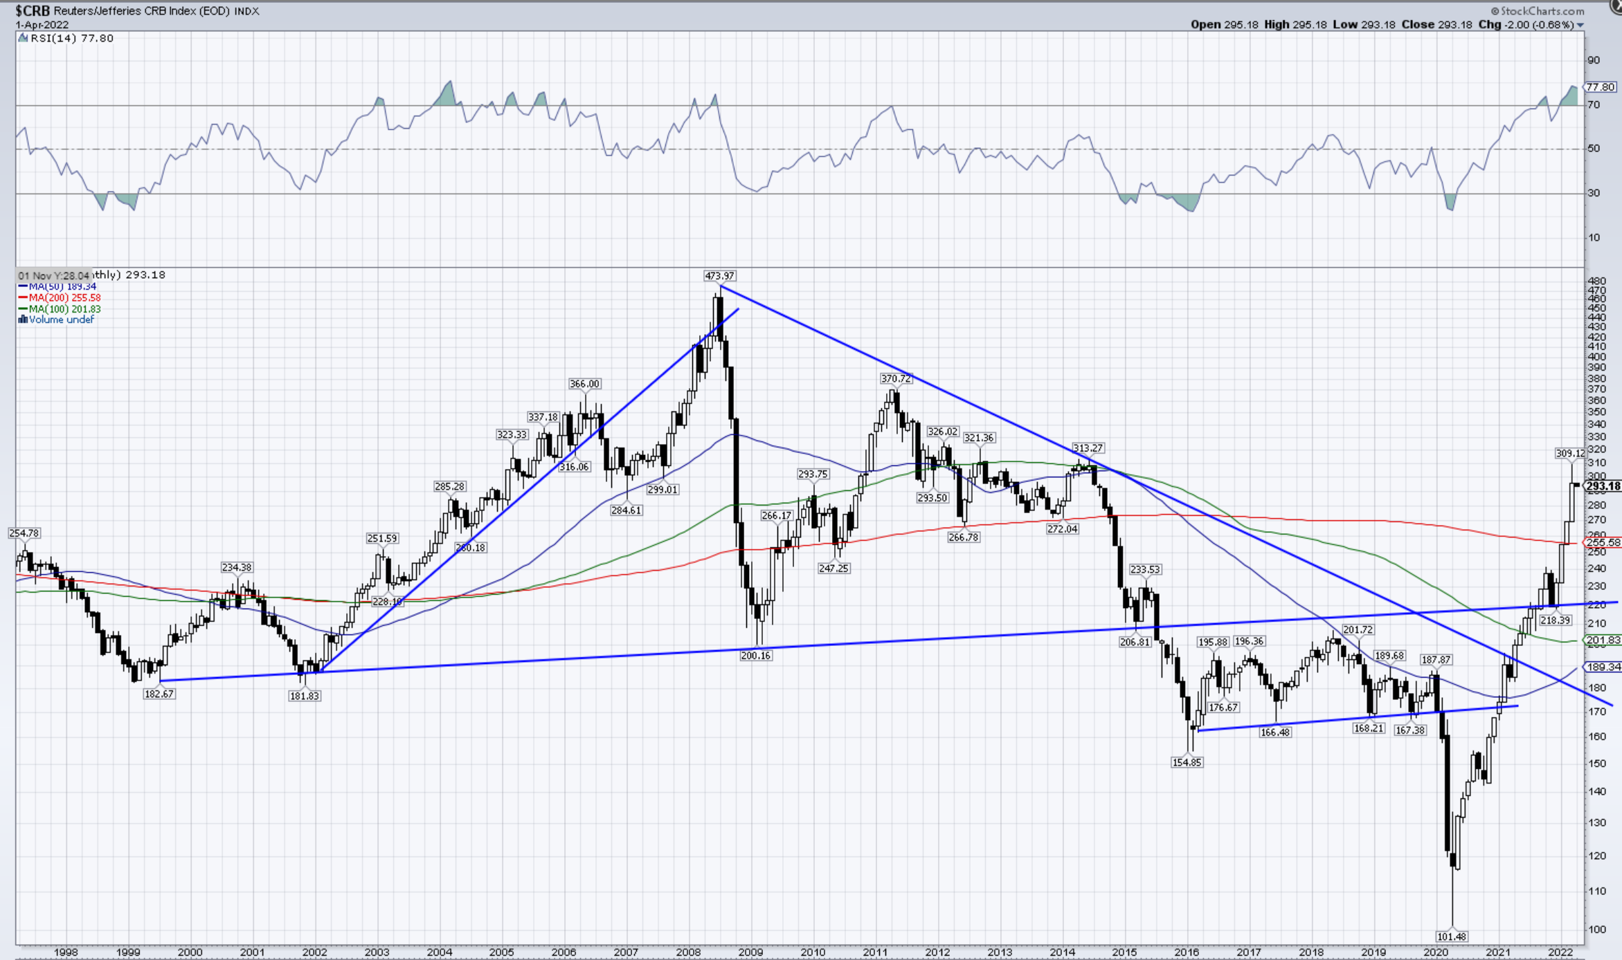Click the gray date/Y-value tooltip box
Image resolution: width=1622 pixels, height=960 pixels.
click(x=53, y=275)
